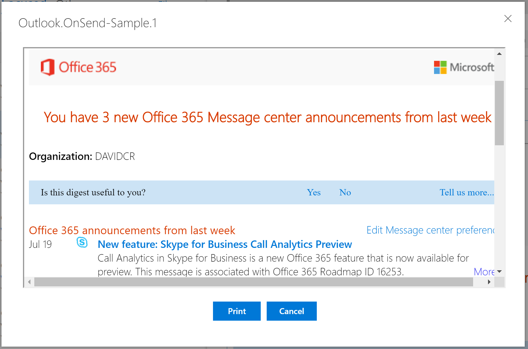
Task: Click the Organization: DAVIDCR text
Action: [x=82, y=156]
